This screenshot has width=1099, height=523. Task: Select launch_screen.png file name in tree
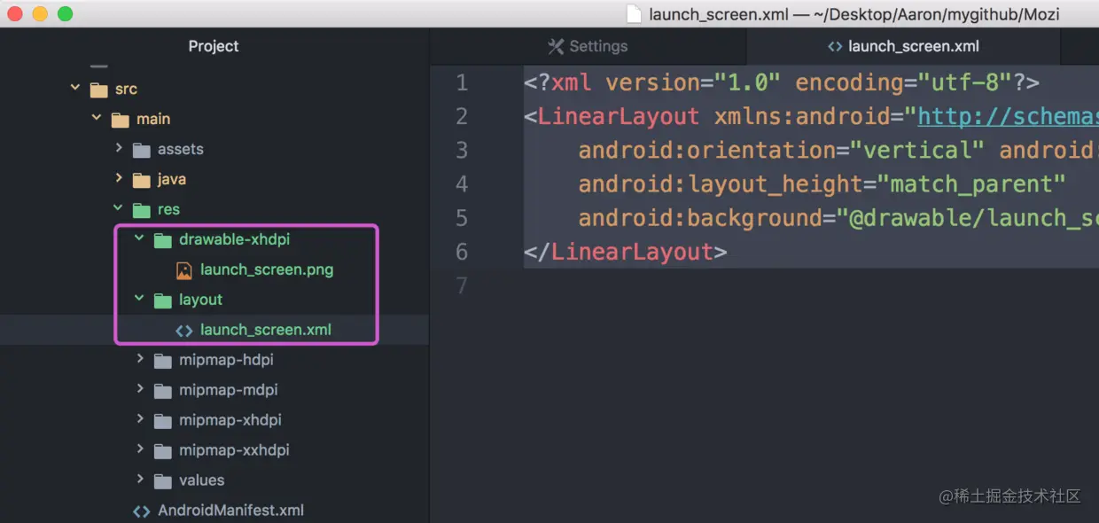(x=267, y=269)
